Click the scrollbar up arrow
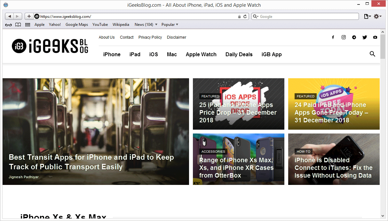 (383, 32)
